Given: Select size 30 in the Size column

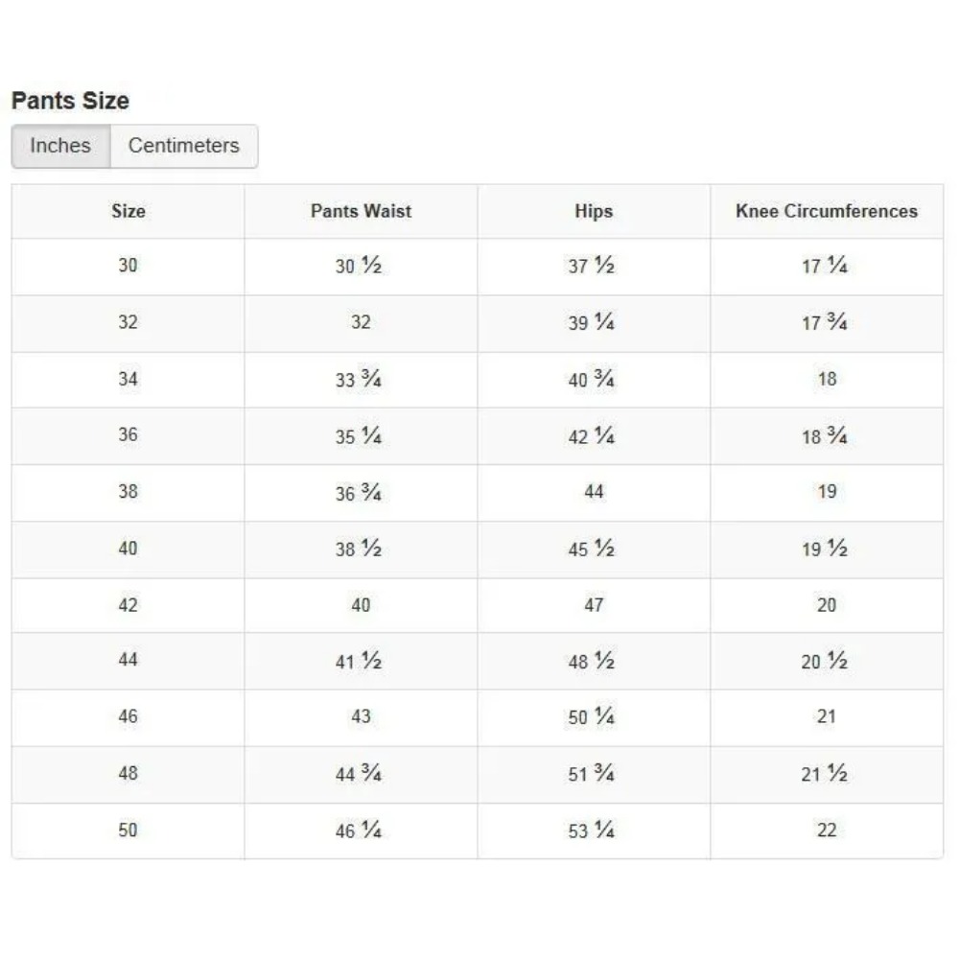Looking at the screenshot, I should coord(128,266).
